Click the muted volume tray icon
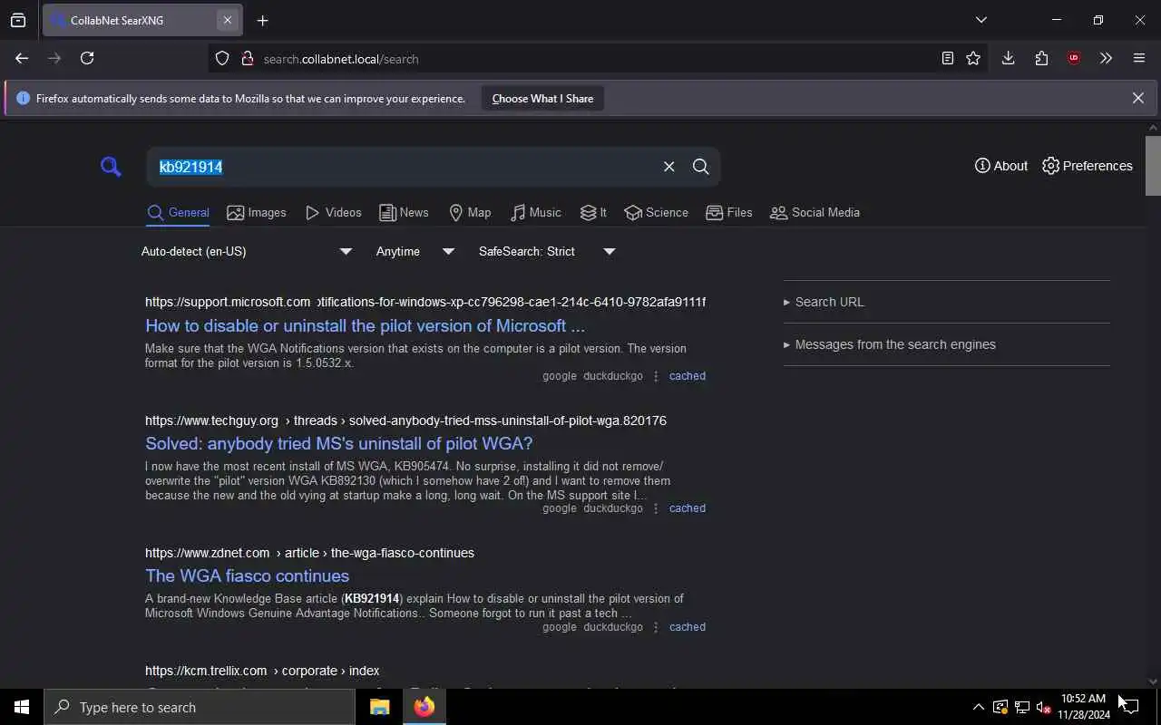 (1044, 707)
